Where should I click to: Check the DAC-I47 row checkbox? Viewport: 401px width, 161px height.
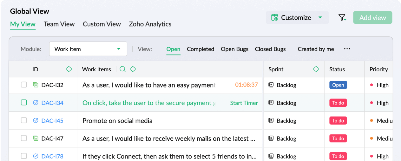click(x=24, y=138)
